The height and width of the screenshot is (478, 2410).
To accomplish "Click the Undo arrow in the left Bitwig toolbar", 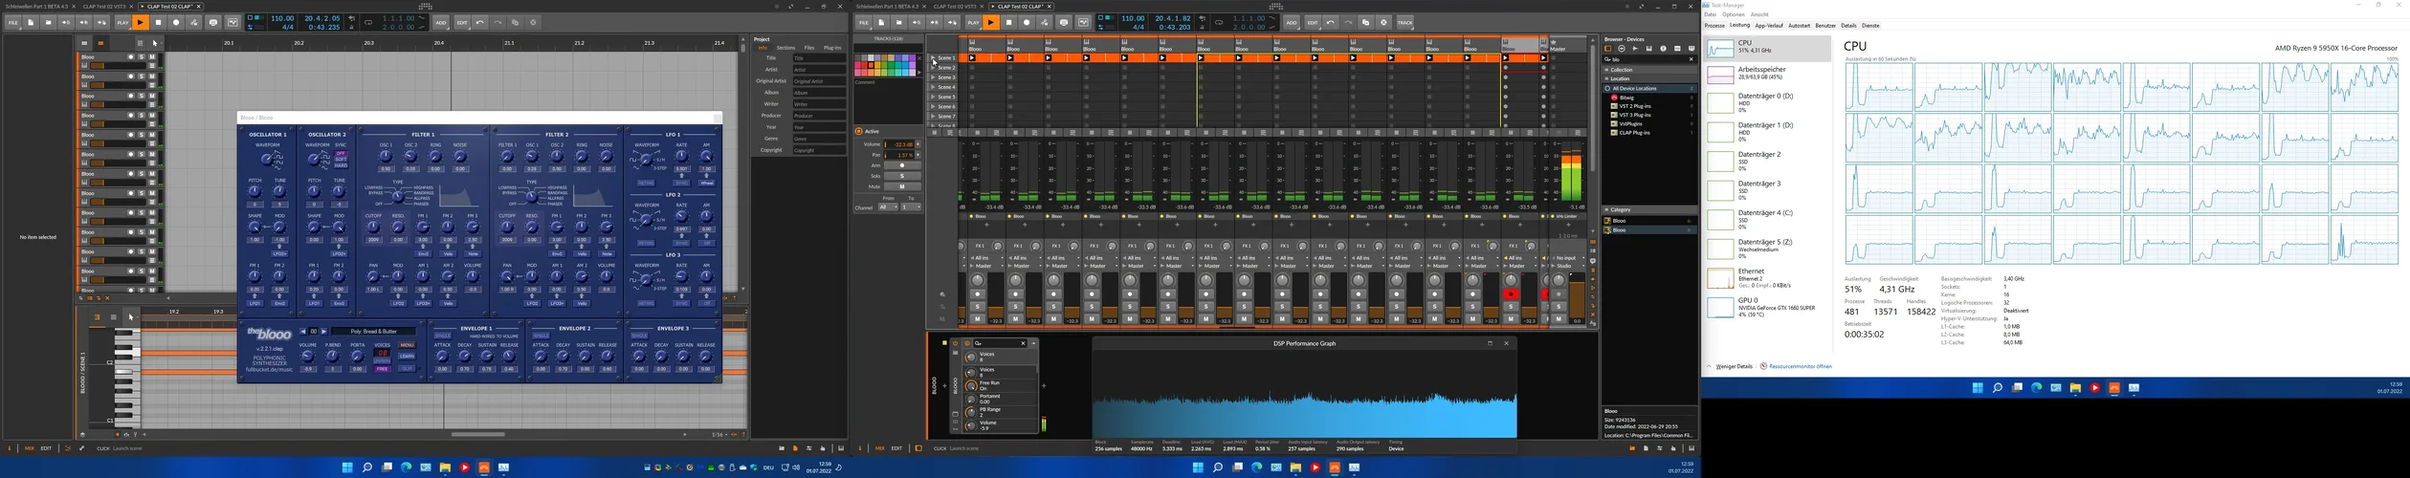I will (480, 23).
